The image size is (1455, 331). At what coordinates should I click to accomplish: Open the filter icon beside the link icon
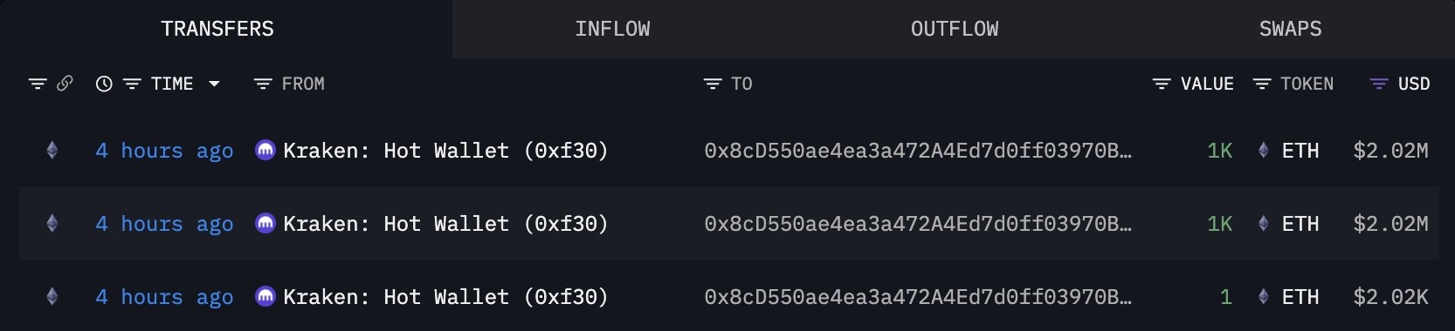(38, 84)
